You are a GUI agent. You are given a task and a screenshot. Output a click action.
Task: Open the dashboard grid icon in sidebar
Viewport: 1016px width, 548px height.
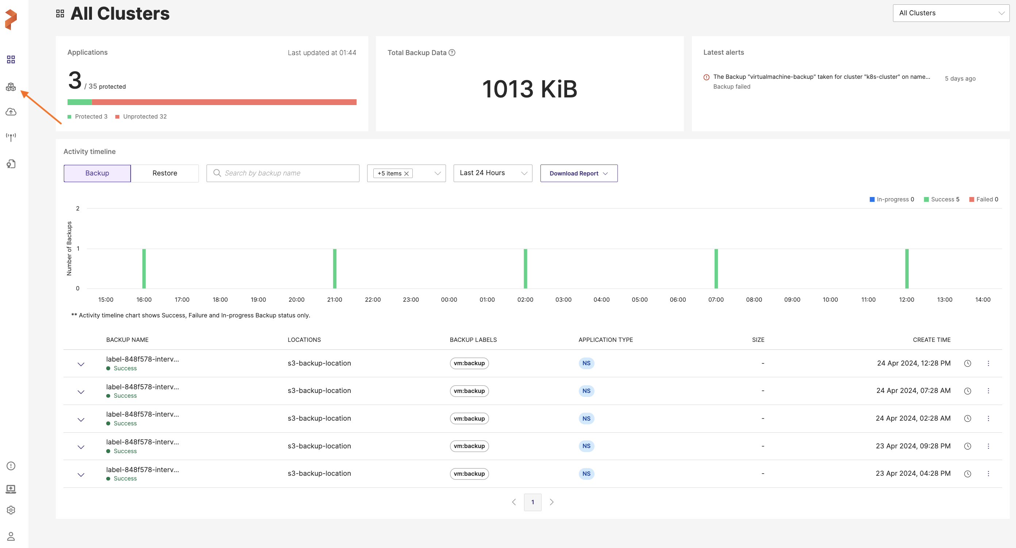click(11, 59)
